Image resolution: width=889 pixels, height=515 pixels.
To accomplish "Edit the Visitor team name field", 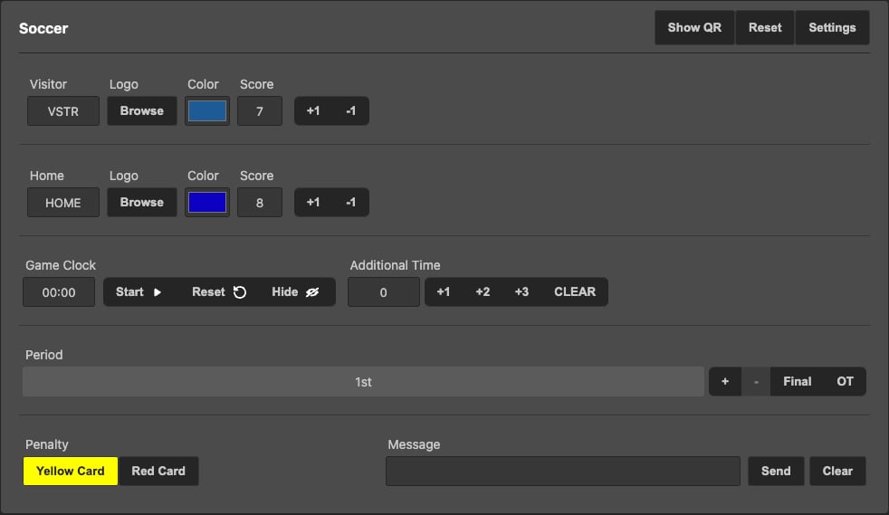I will pos(63,111).
